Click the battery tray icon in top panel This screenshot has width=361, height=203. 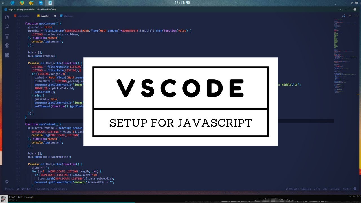(356, 3)
